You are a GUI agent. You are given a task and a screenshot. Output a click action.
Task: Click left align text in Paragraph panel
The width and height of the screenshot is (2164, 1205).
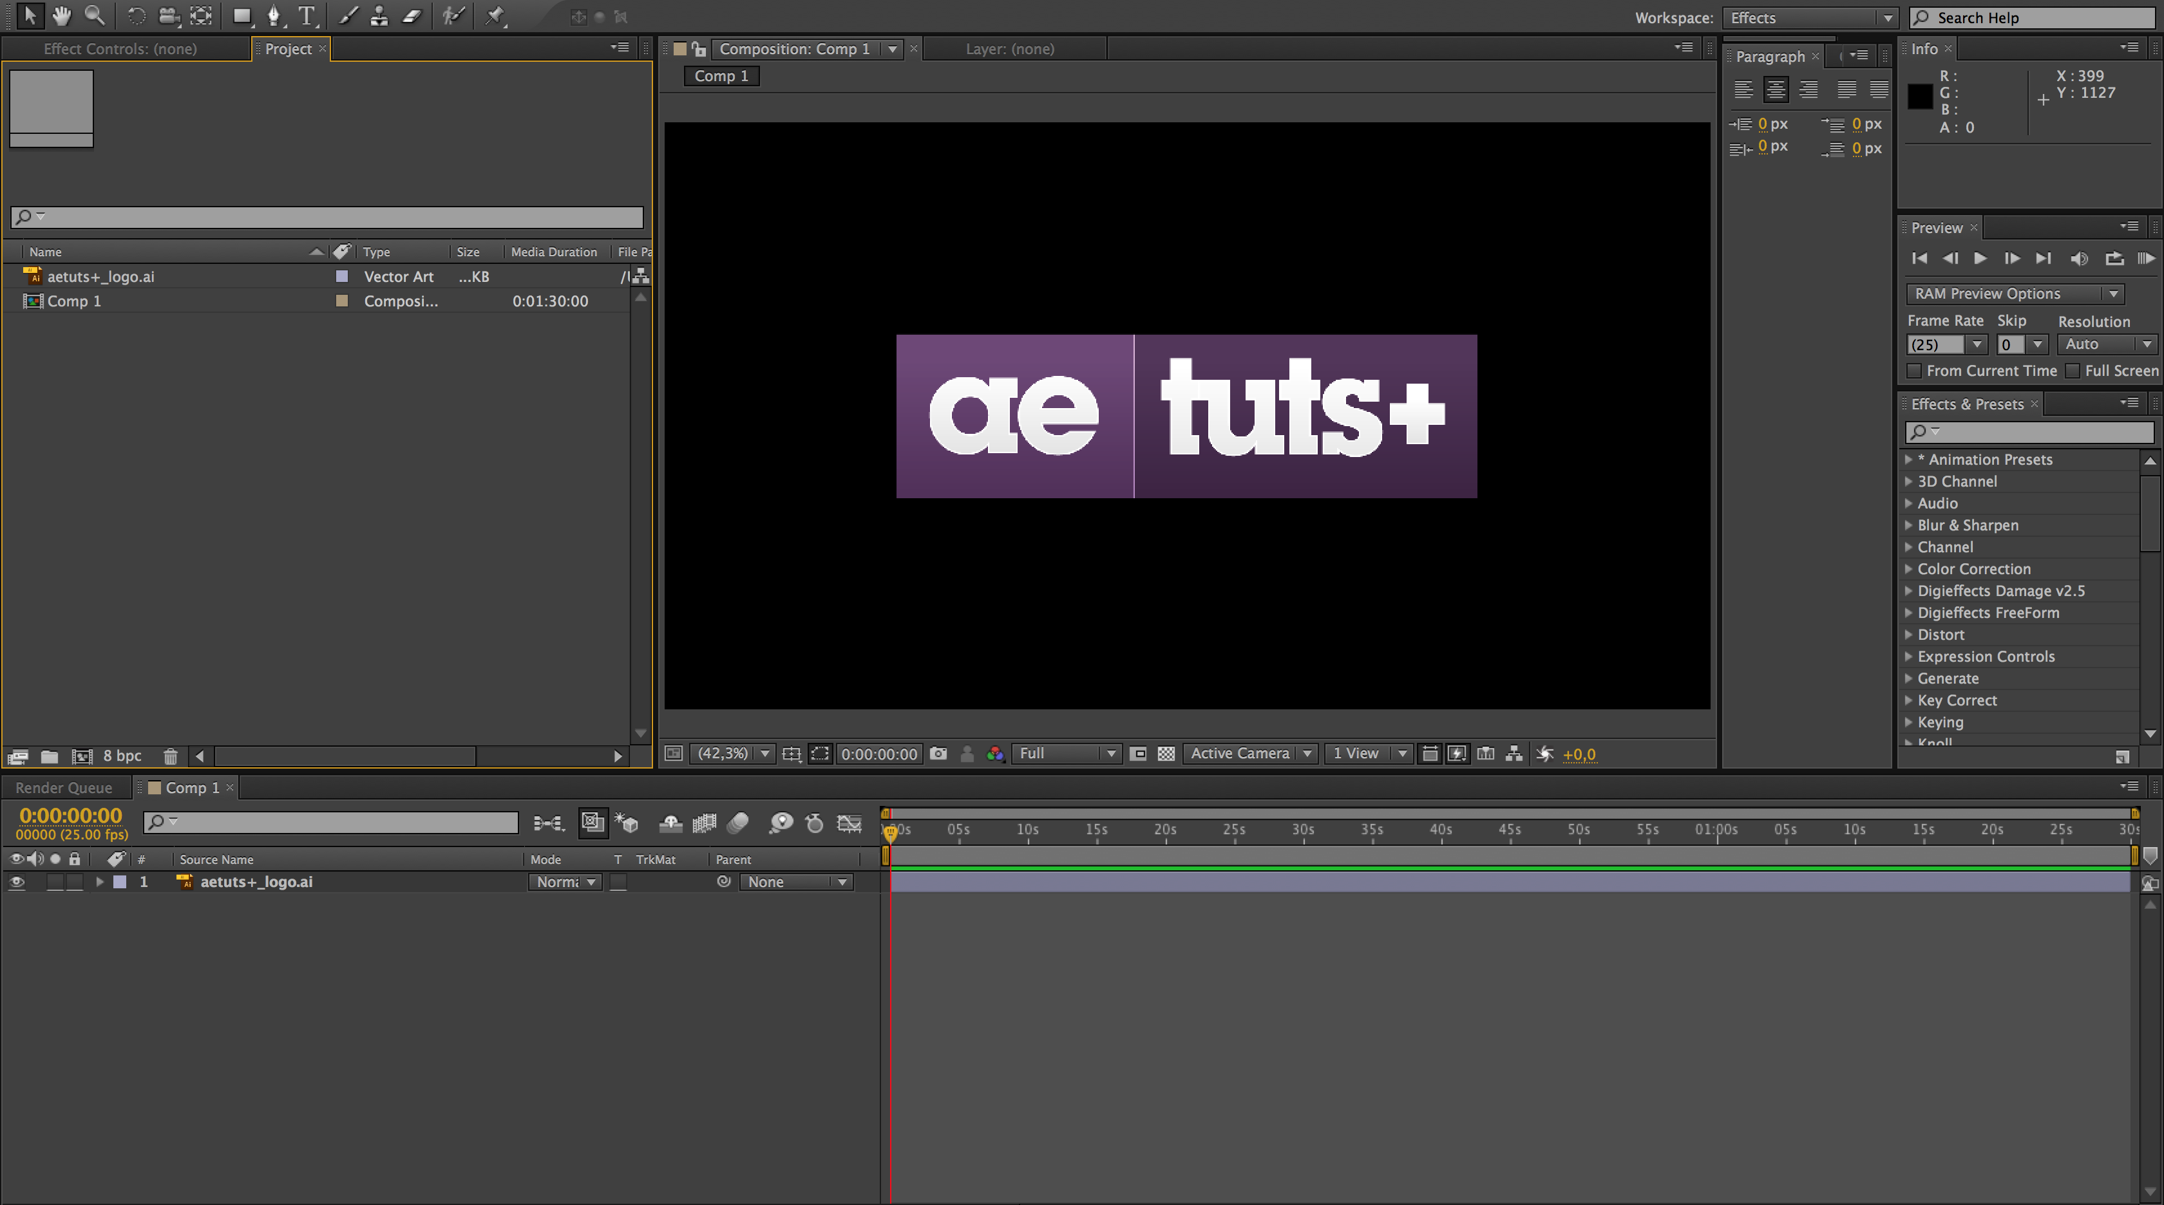click(x=1744, y=89)
